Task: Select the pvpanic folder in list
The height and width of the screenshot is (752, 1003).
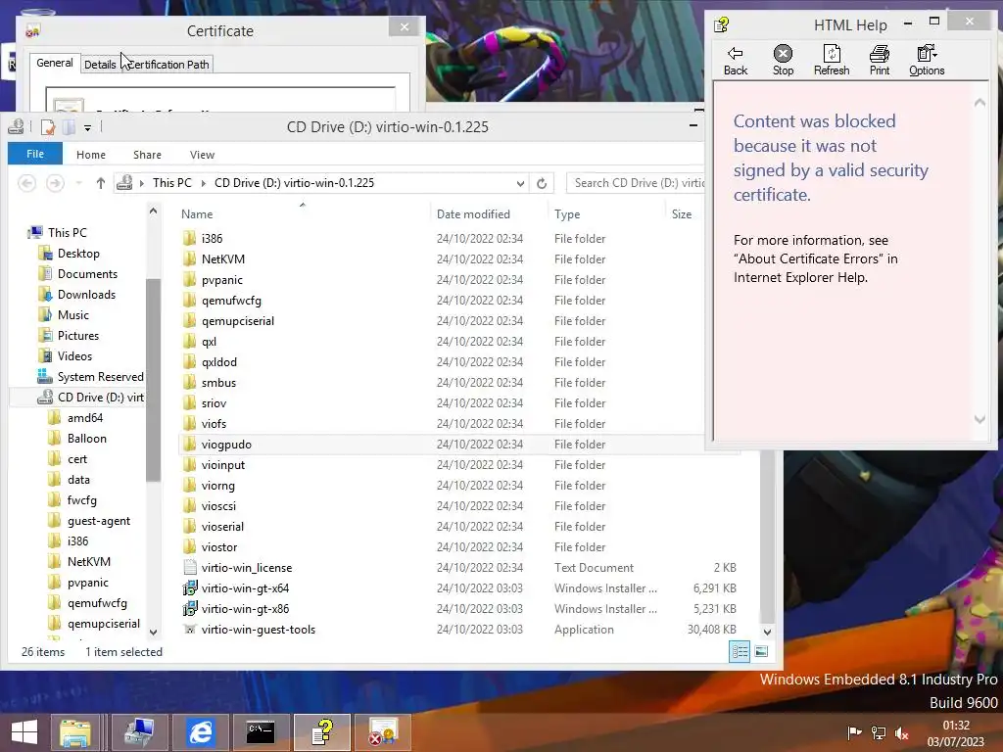Action: coord(222,280)
